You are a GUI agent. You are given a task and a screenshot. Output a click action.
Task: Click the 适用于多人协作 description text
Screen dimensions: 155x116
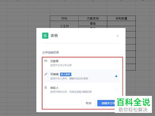69,79
